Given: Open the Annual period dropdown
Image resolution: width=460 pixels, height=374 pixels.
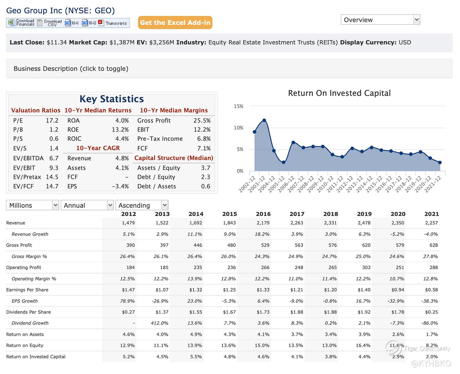Looking at the screenshot, I should coord(87,205).
